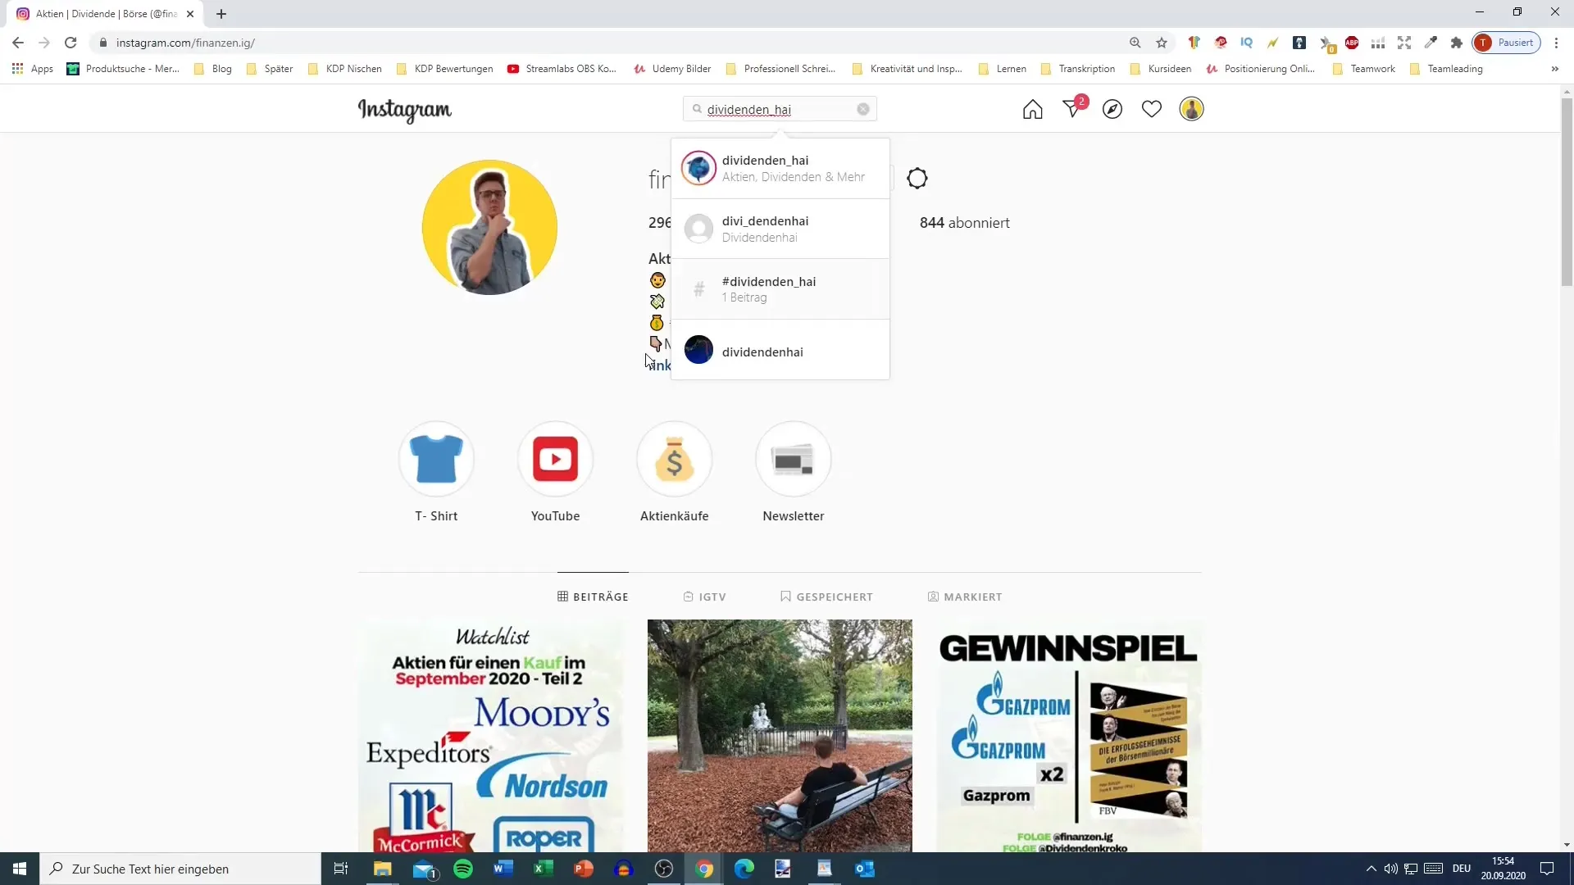1574x885 pixels.
Task: Bookmark this page with star icon
Action: point(1161,43)
